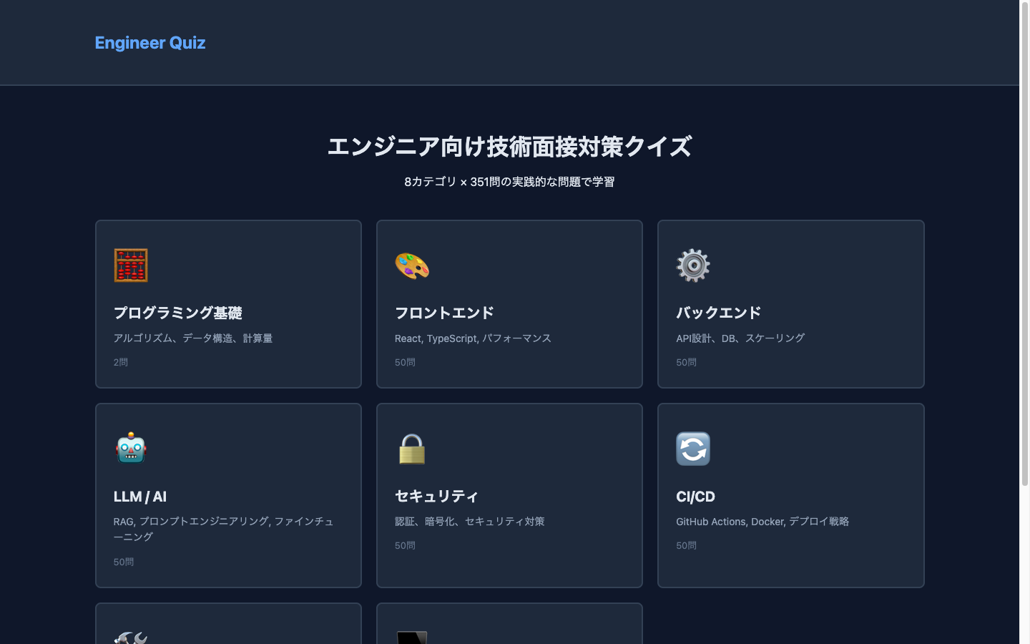Click the black laptop icon in bottom card
The image size is (1030, 644).
[412, 638]
